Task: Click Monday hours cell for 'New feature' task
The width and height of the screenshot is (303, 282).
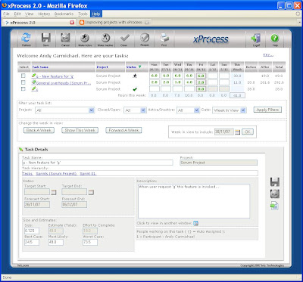Action: click(x=155, y=76)
